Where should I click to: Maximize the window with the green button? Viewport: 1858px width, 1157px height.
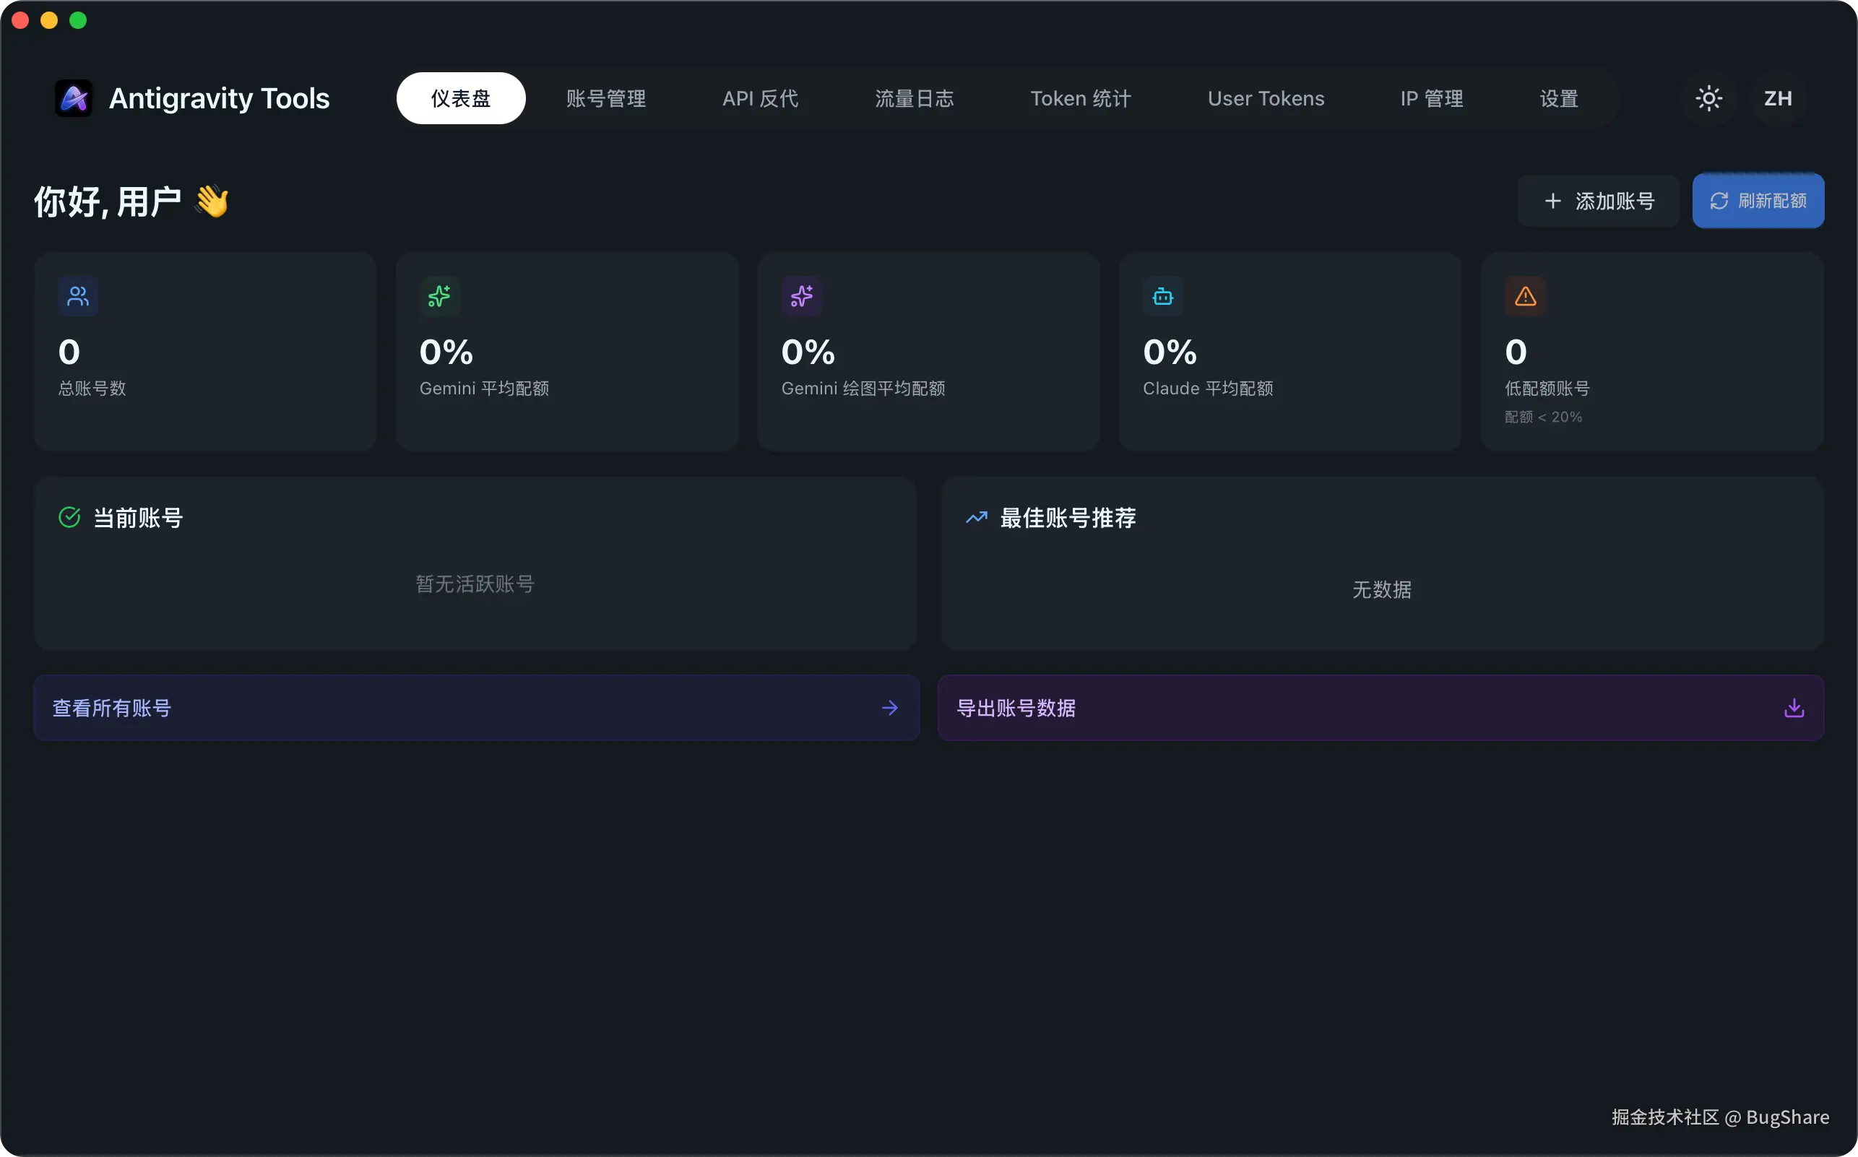(78, 20)
